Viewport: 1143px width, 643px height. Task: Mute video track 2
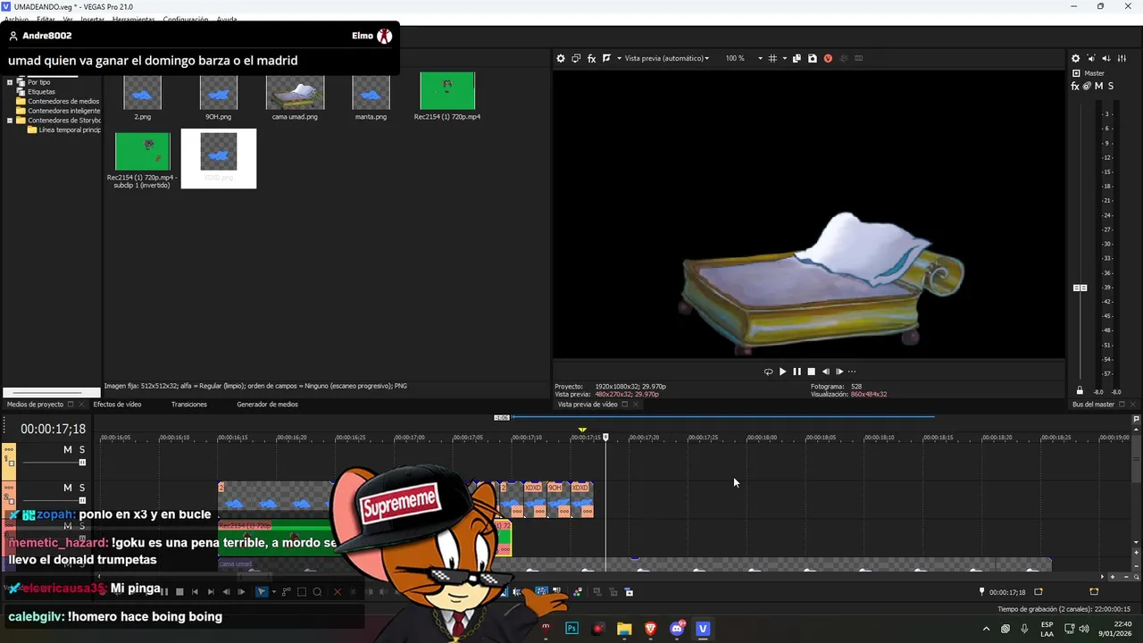(x=67, y=488)
